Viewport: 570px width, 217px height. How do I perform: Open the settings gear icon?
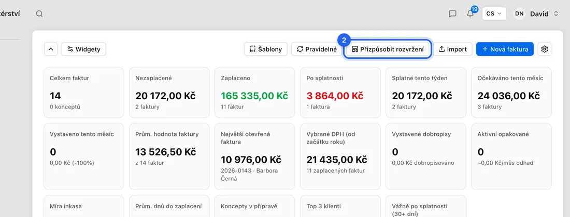tap(544, 49)
